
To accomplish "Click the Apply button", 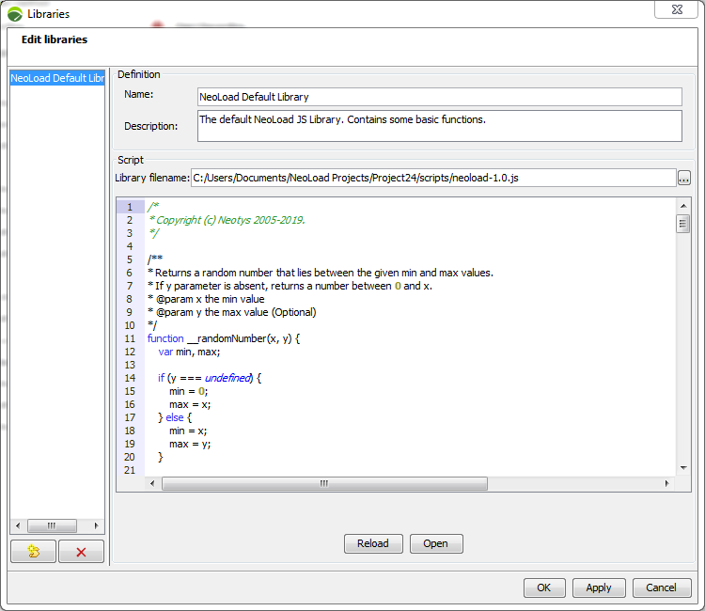I will [x=599, y=587].
